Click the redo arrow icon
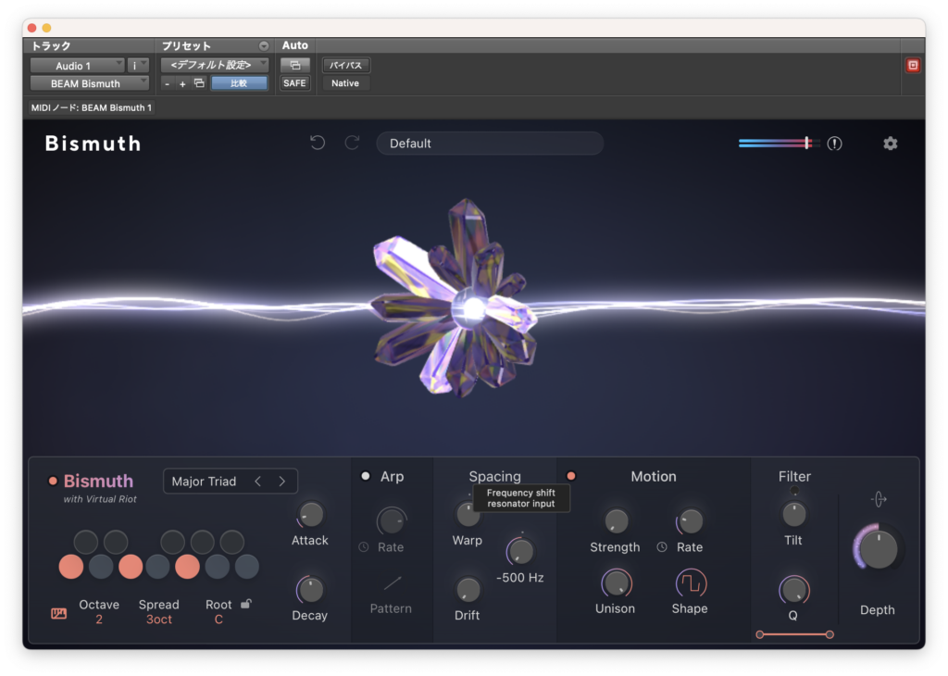This screenshot has height=676, width=948. [x=352, y=143]
